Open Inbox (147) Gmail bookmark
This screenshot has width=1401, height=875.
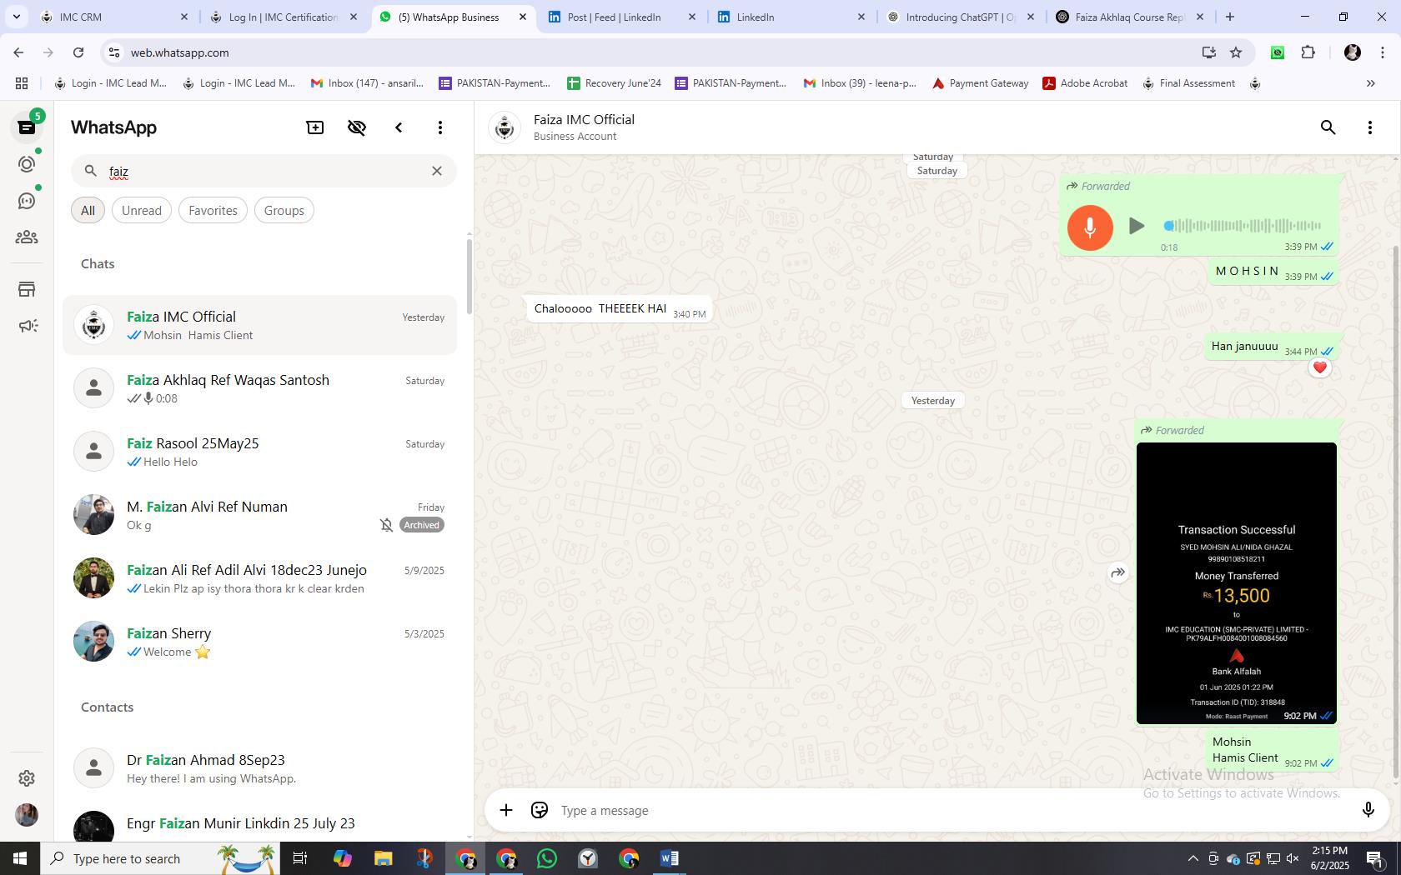pyautogui.click(x=367, y=83)
